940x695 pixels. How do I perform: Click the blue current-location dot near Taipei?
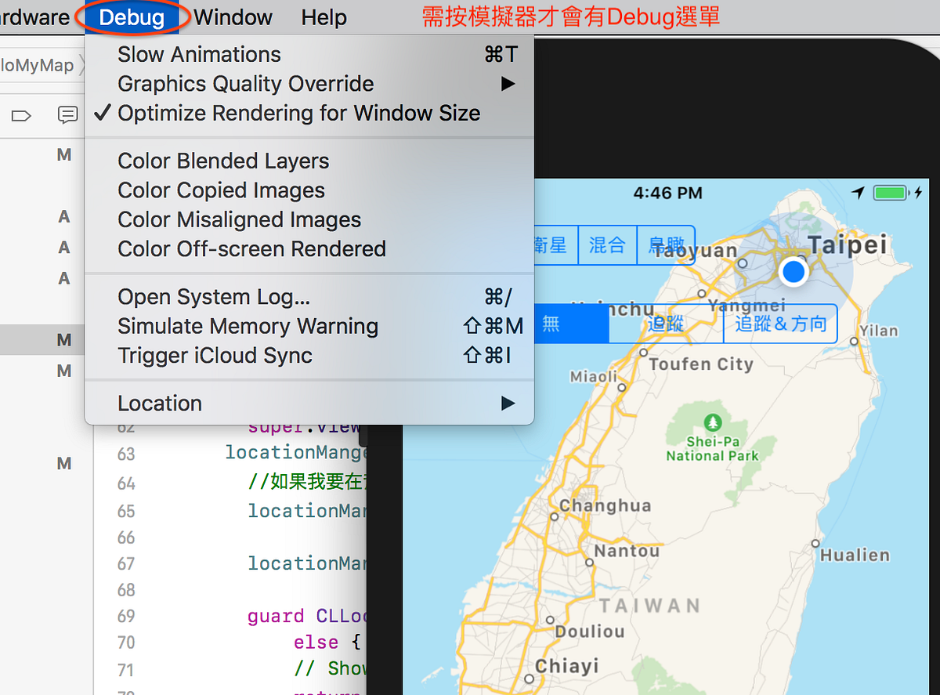794,272
